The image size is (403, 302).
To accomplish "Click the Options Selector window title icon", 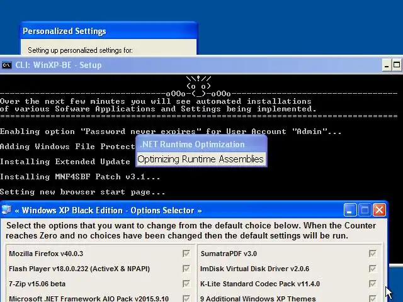I will point(7,210).
